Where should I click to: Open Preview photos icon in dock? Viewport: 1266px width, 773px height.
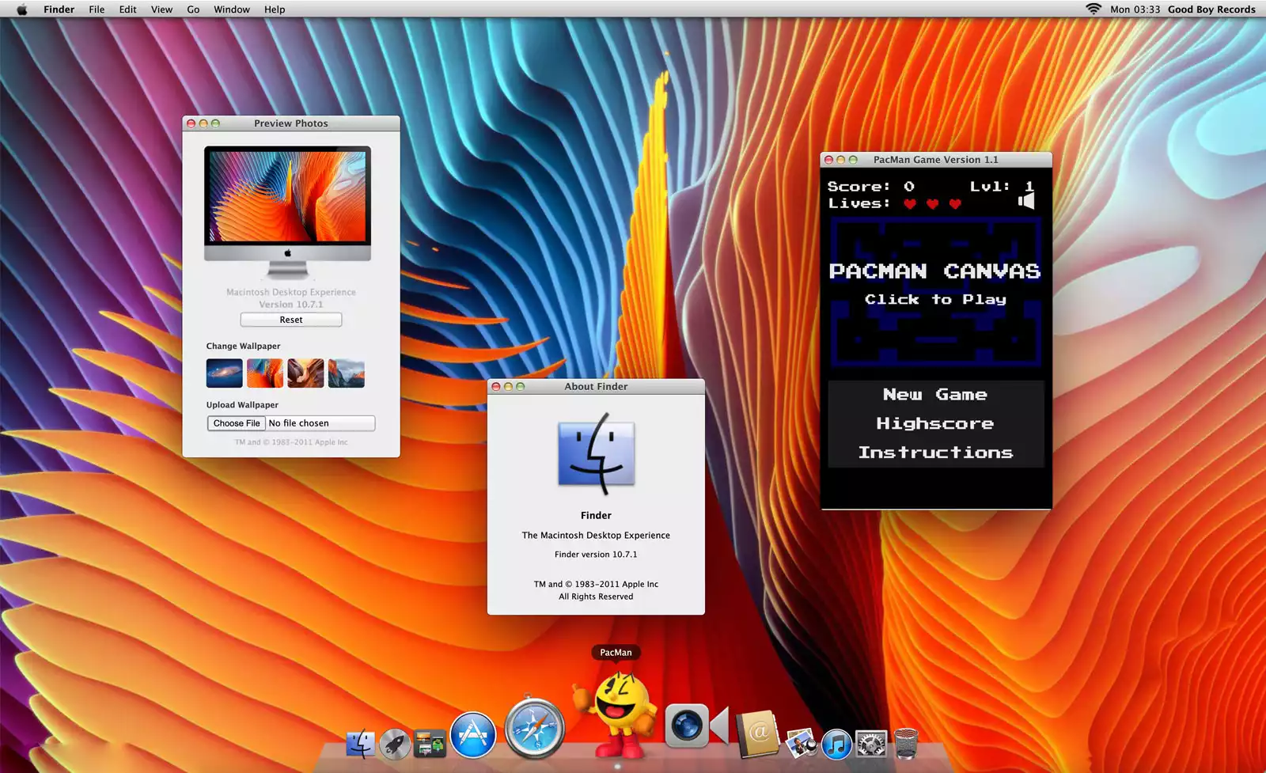pos(802,743)
